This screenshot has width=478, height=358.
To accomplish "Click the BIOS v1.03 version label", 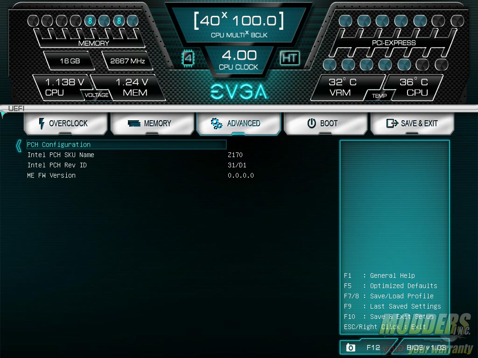I will pos(426,347).
